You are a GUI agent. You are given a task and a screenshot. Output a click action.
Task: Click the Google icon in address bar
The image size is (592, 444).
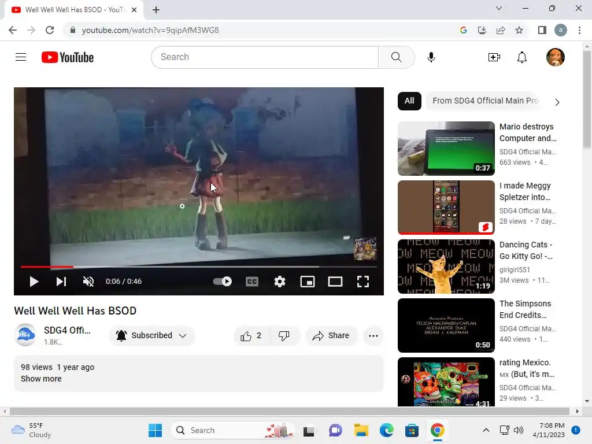coord(463,30)
